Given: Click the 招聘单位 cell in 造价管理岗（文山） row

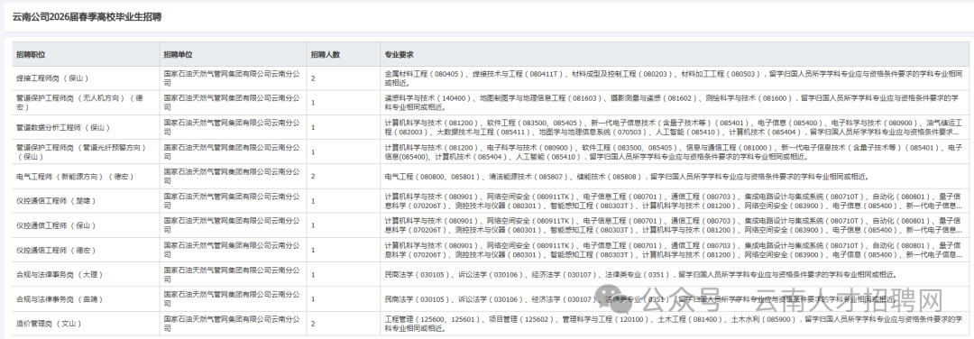Looking at the screenshot, I should pyautogui.click(x=232, y=324).
